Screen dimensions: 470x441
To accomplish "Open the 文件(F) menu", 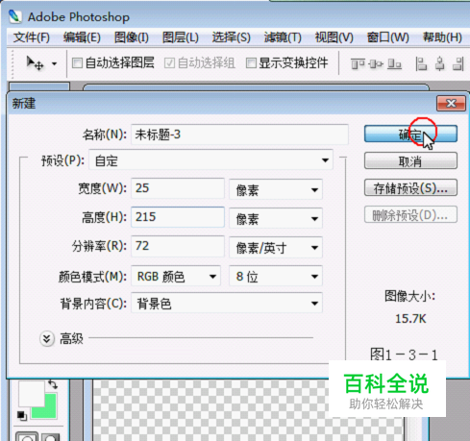I will tap(32, 37).
